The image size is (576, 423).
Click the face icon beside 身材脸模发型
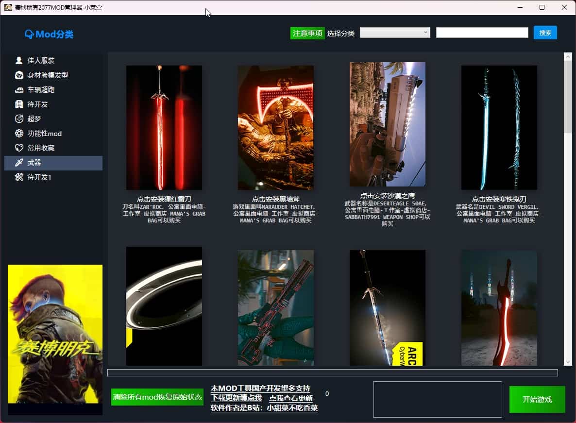pyautogui.click(x=19, y=75)
